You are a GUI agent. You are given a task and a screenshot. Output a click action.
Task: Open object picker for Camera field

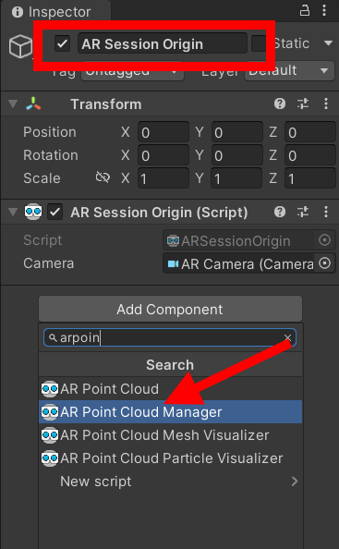pos(324,263)
